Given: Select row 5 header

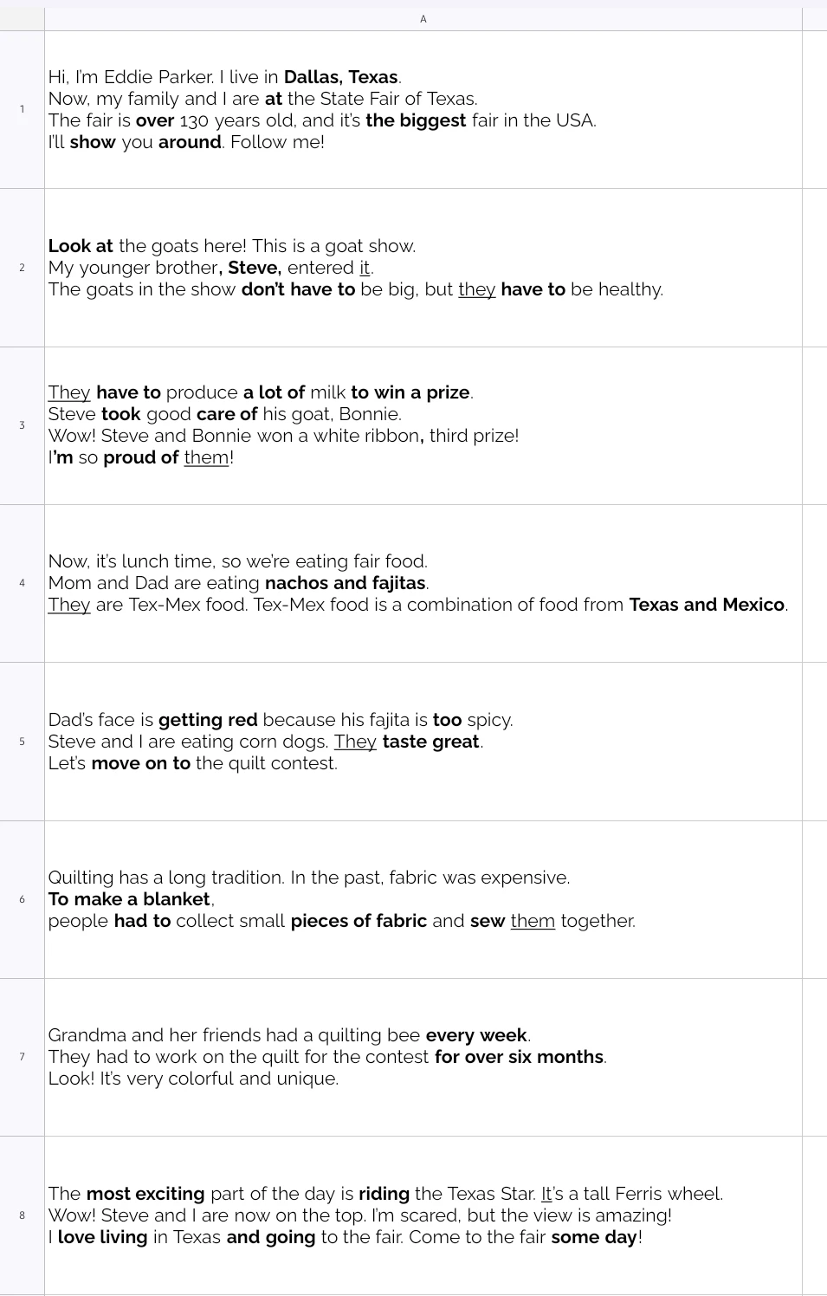Looking at the screenshot, I should pyautogui.click(x=22, y=742).
